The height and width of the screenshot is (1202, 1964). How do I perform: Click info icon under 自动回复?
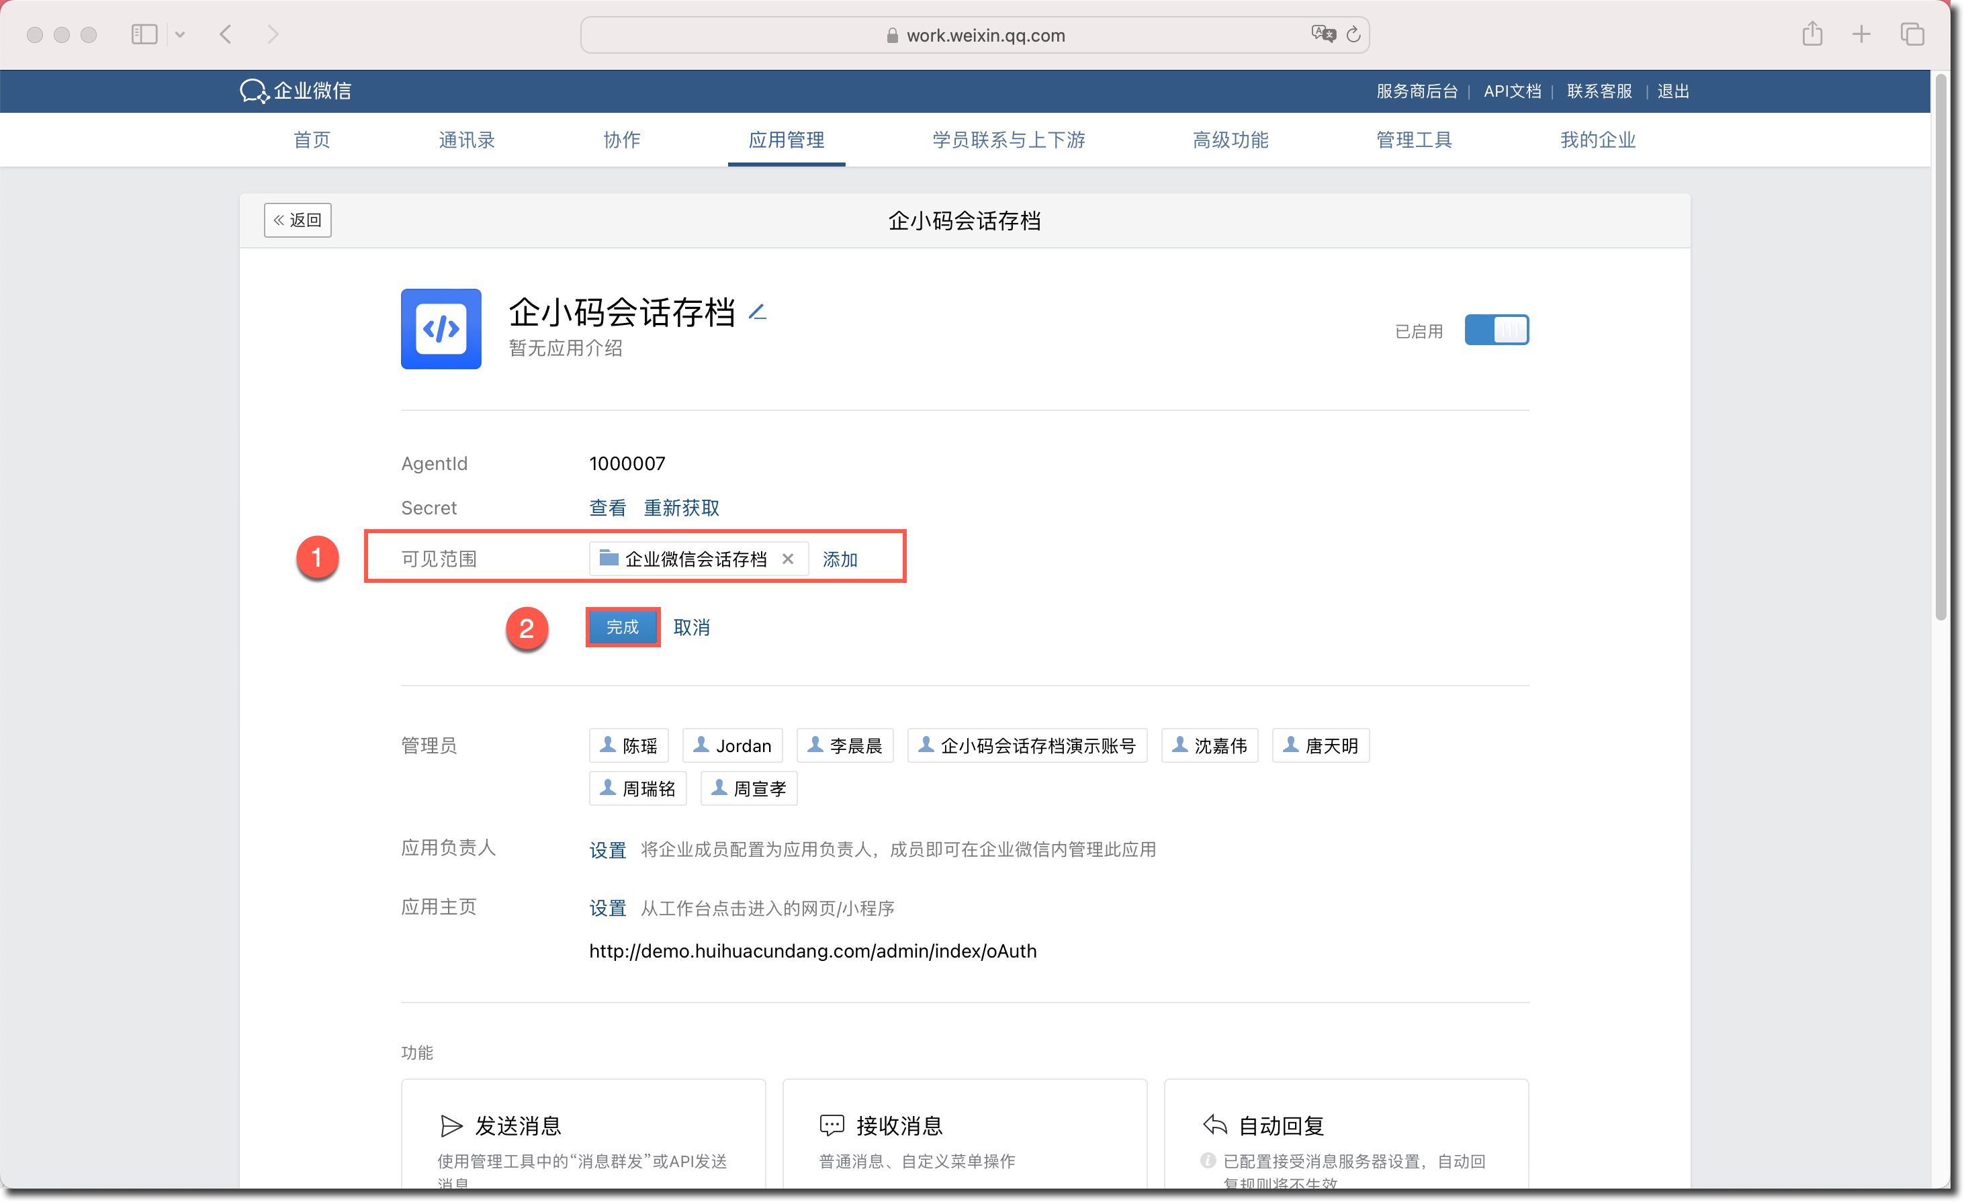click(x=1208, y=1160)
